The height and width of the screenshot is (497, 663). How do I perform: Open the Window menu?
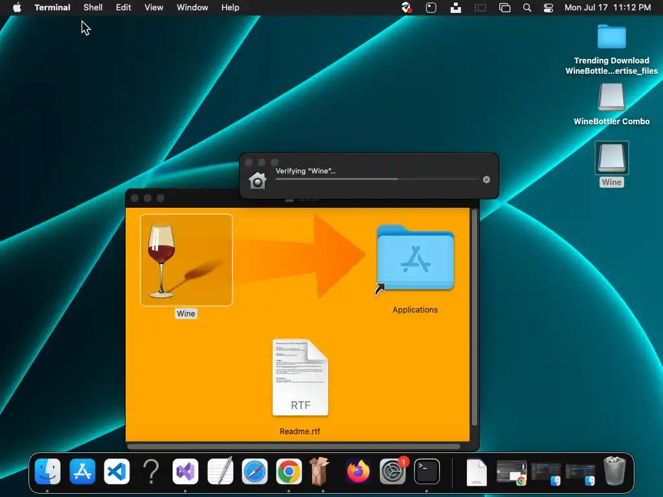point(192,8)
